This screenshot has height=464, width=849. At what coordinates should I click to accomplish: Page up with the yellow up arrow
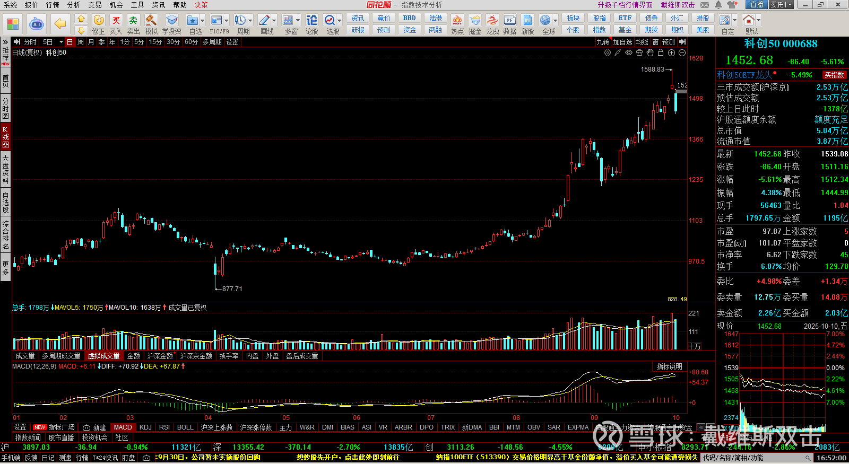pos(81,19)
